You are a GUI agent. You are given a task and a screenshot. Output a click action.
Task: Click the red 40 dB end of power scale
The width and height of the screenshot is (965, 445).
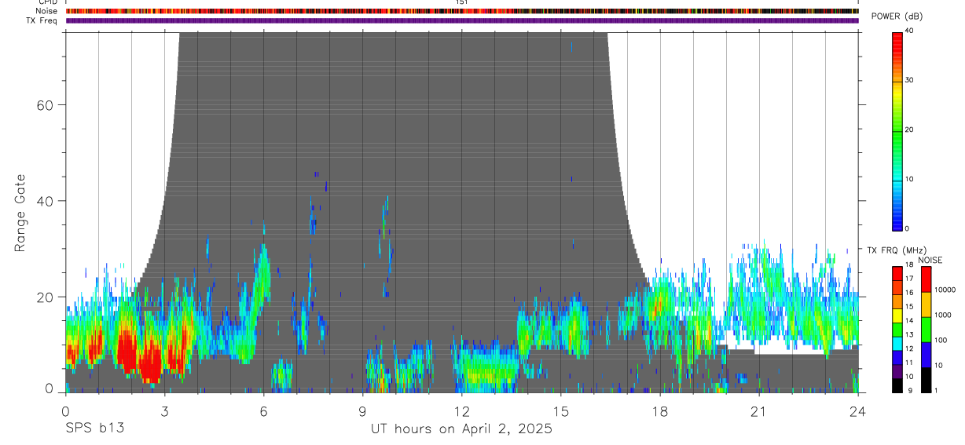(x=897, y=35)
